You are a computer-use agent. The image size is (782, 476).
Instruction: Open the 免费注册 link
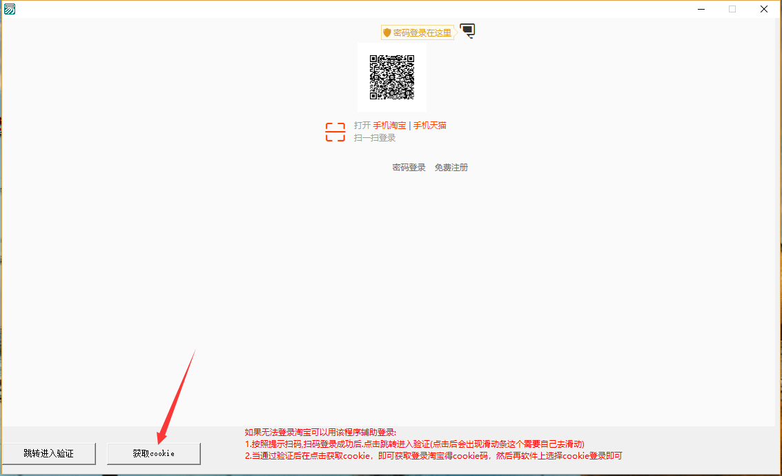pyautogui.click(x=451, y=168)
